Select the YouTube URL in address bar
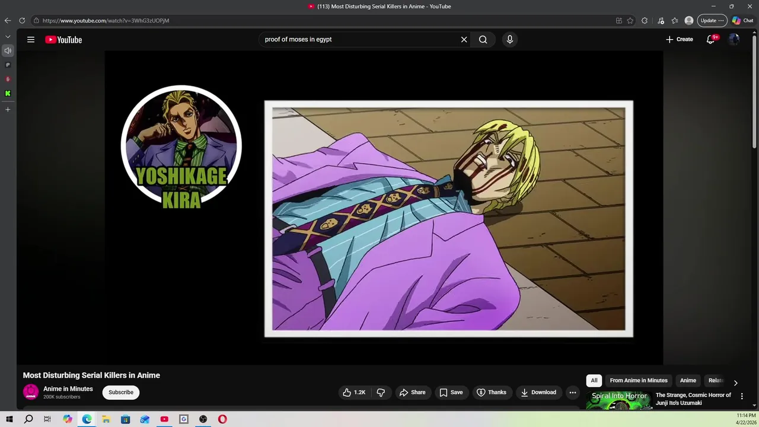Viewport: 759px width, 427px height. point(106,21)
